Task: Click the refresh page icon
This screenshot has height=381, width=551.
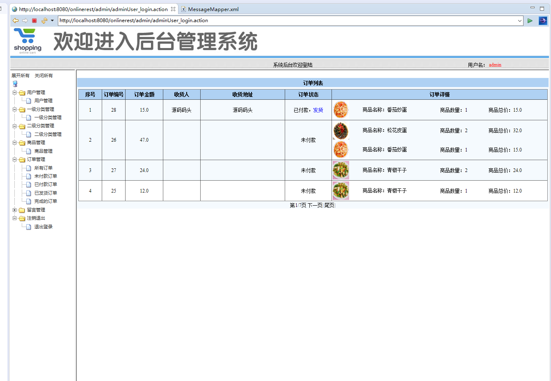Action: click(43, 21)
